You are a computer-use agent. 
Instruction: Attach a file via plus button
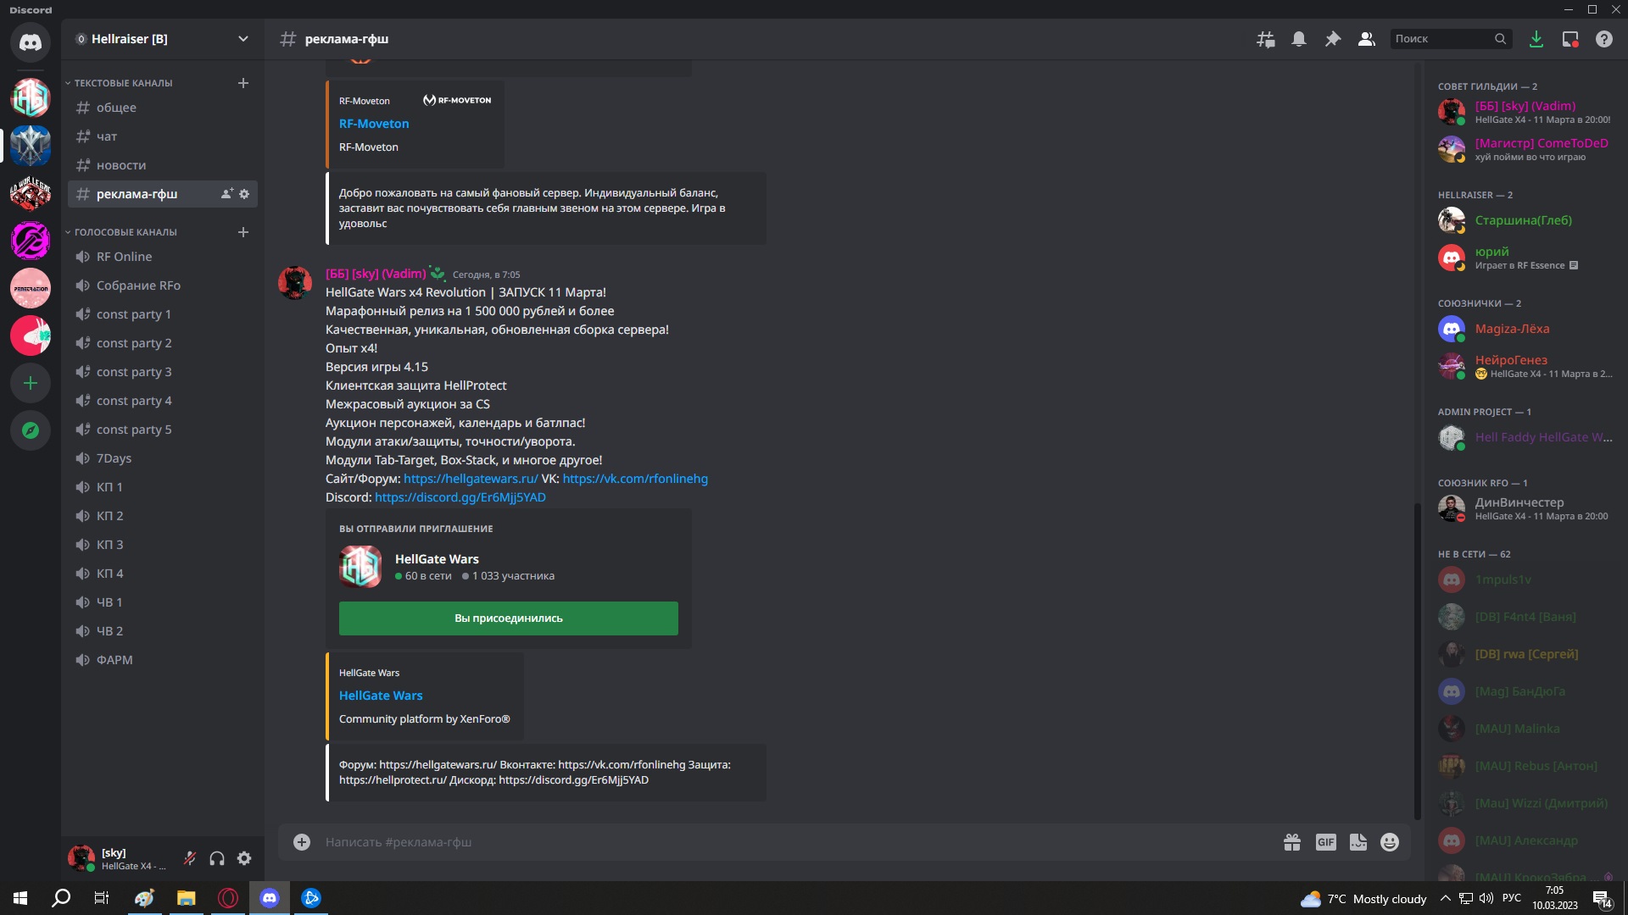click(302, 842)
